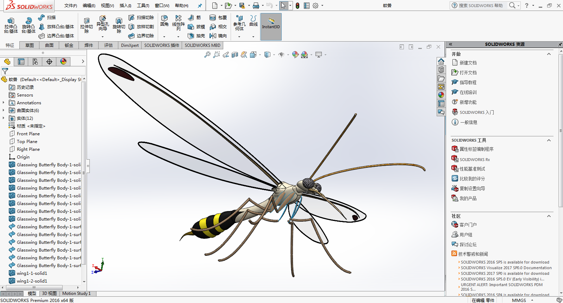Select Front Plane in the tree
This screenshot has height=303, width=563.
click(28, 134)
